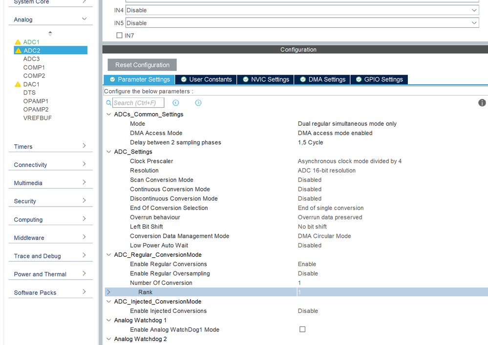This screenshot has height=345, width=488.
Task: Click the Configuration header bar
Action: [x=295, y=49]
